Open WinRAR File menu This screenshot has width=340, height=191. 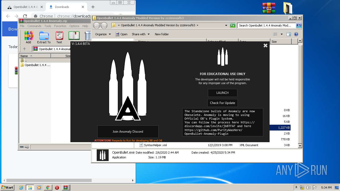pyautogui.click(x=22, y=26)
